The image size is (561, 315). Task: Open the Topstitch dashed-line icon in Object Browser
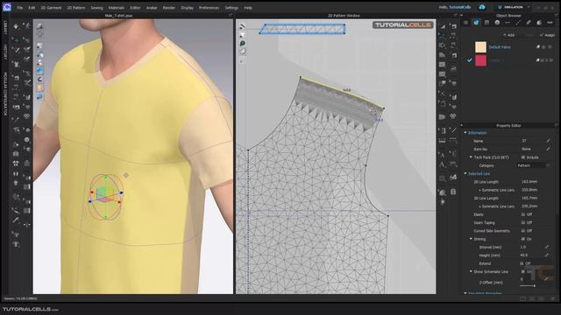pos(508,23)
